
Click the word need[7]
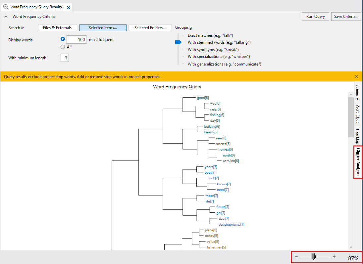[x=223, y=190]
